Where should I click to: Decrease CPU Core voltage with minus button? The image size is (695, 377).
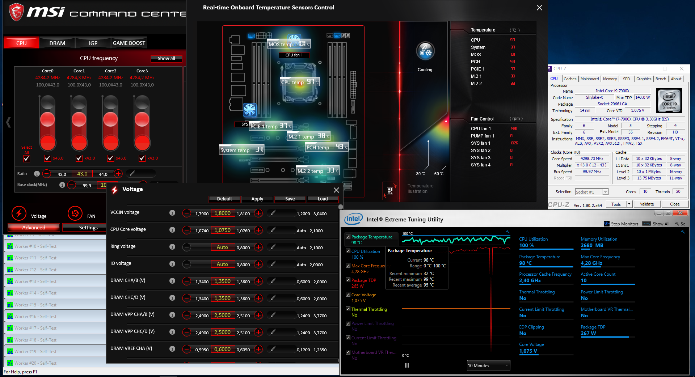click(x=186, y=230)
